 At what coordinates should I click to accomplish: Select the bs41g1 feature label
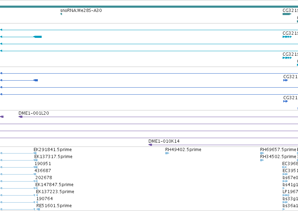coord(290,185)
